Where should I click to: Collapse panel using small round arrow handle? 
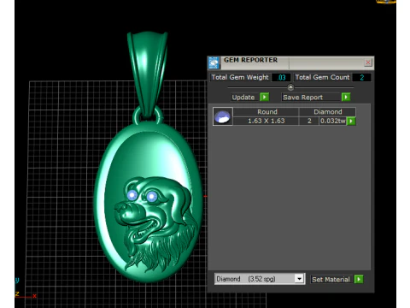(x=290, y=87)
